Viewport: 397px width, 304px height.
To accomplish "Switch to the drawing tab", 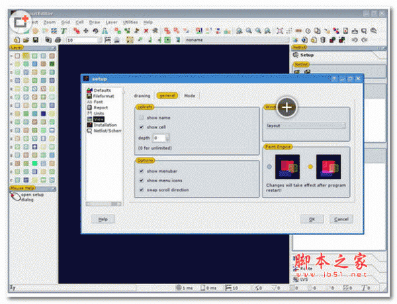I will click(x=142, y=95).
